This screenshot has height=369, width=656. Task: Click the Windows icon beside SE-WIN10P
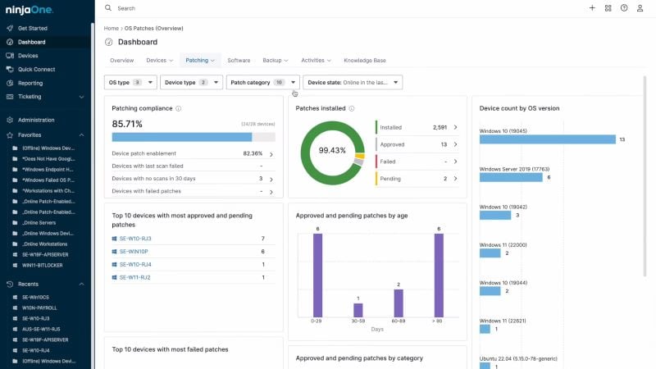[x=114, y=252]
